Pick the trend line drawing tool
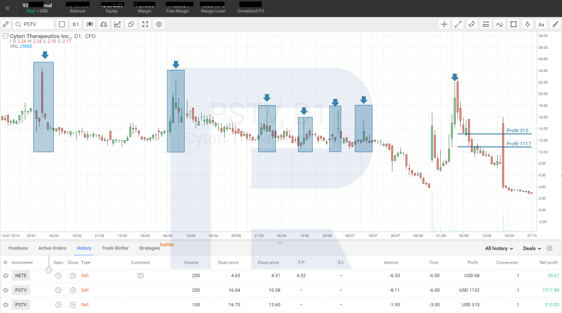Image resolution: width=562 pixels, height=313 pixels. pyautogui.click(x=458, y=24)
